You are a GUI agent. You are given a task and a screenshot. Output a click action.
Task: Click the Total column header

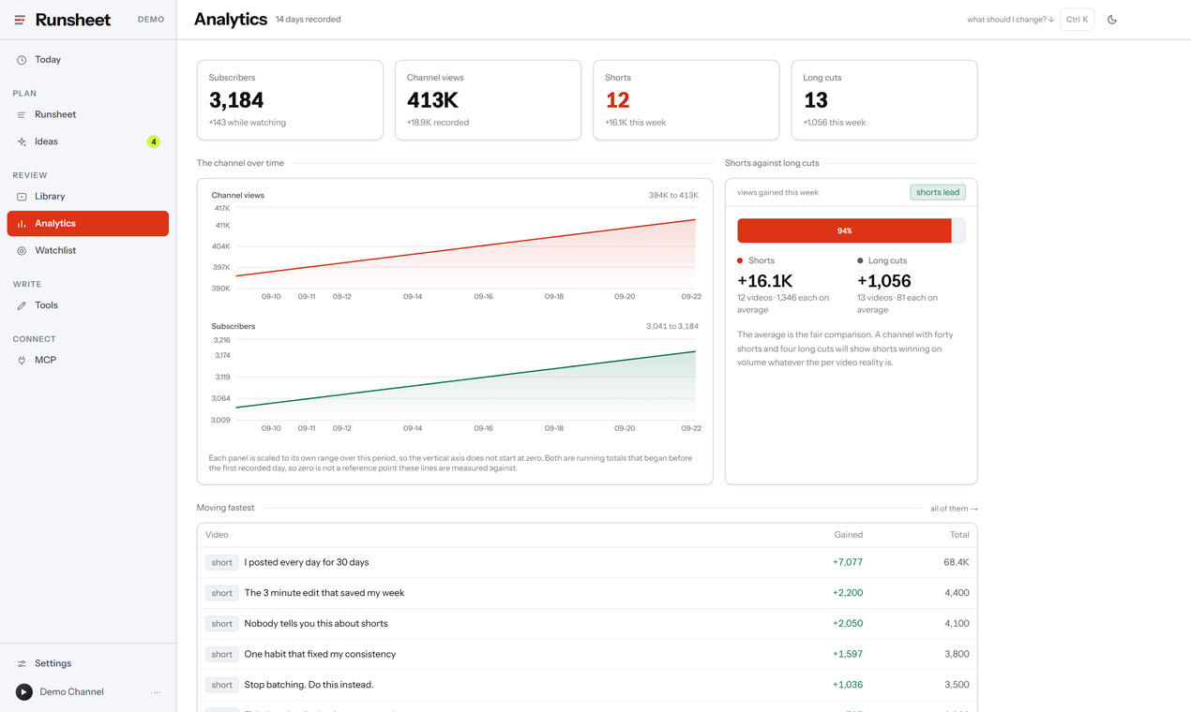point(959,535)
